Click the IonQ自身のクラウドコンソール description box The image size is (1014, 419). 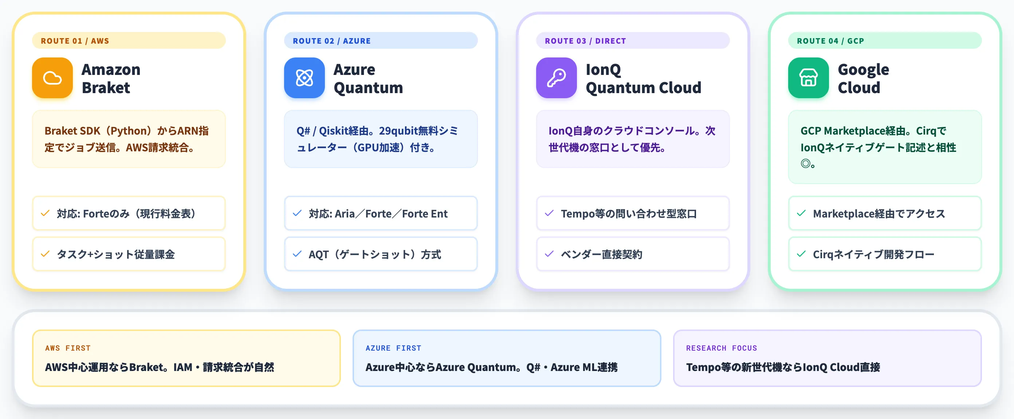(x=633, y=139)
